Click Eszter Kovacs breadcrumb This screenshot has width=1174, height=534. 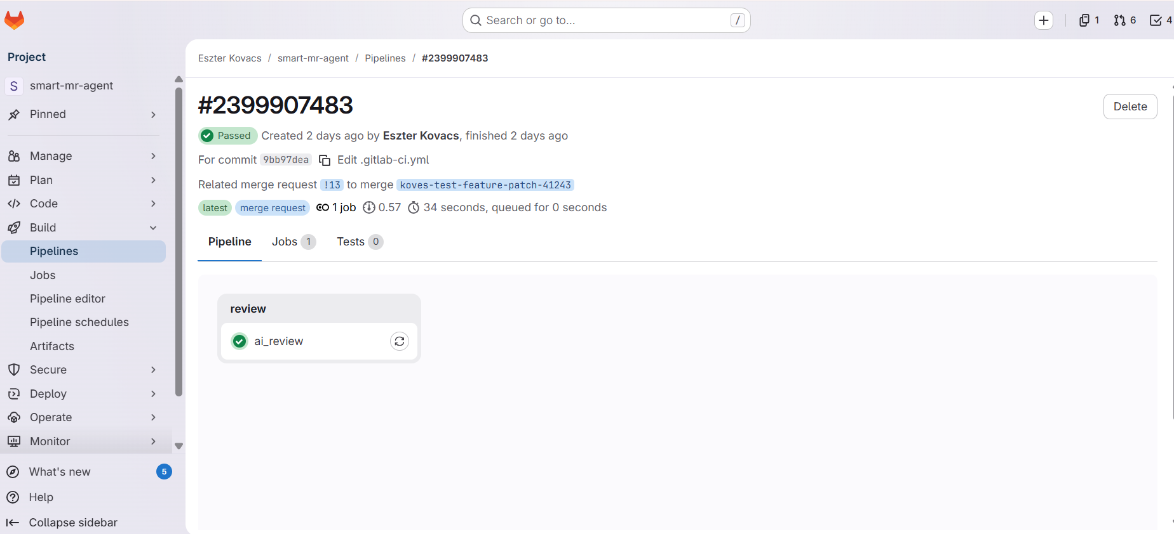pos(229,58)
